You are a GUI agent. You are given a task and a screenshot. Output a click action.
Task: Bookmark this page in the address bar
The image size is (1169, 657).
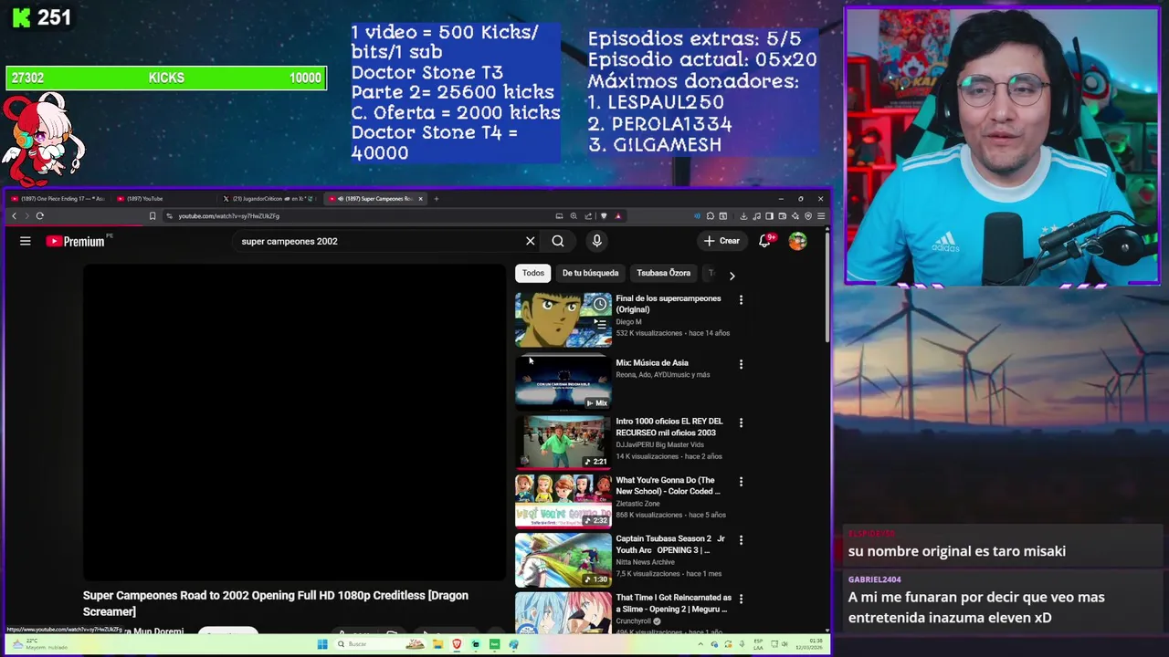coord(153,216)
